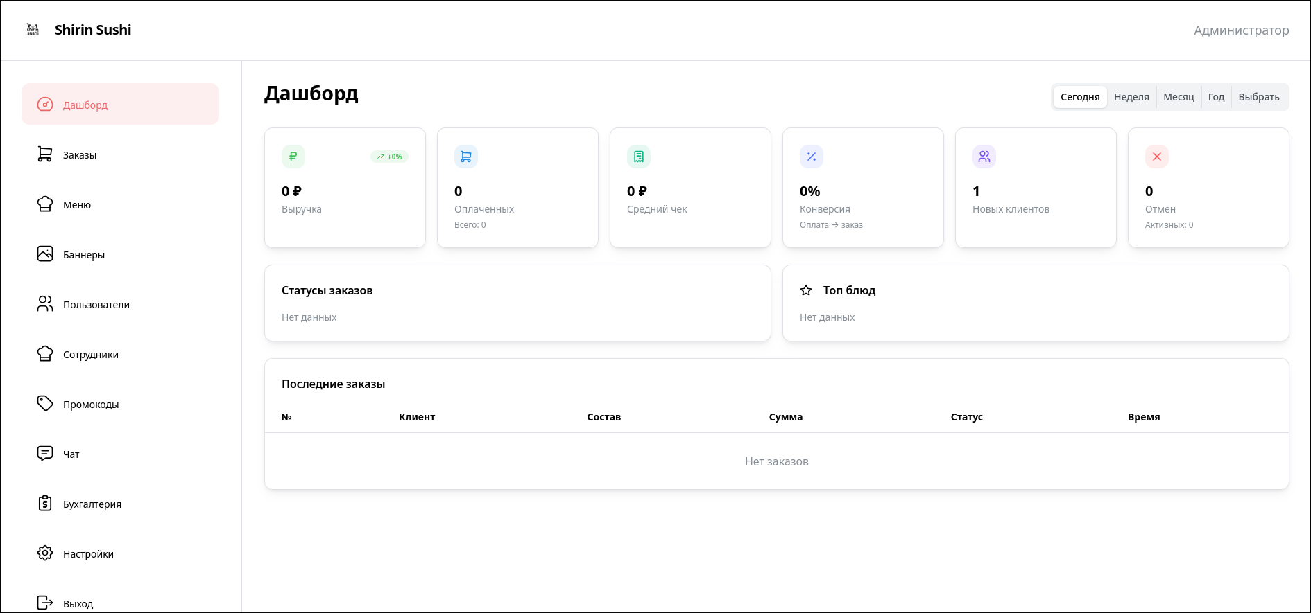The width and height of the screenshot is (1311, 613).
Task: Navigate to Баннеры label
Action: click(x=84, y=255)
